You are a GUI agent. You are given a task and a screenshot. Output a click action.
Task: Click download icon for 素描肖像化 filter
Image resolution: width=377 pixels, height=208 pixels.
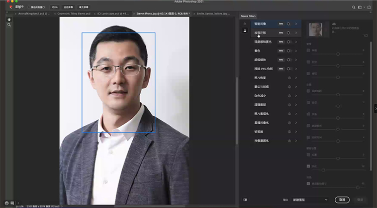click(x=289, y=123)
